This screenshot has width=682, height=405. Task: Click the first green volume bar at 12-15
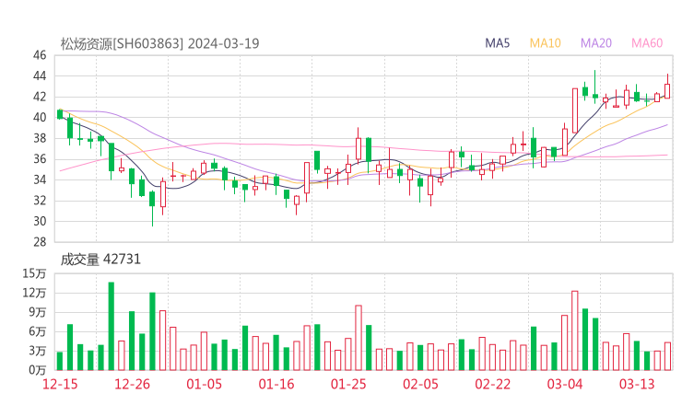click(x=60, y=361)
